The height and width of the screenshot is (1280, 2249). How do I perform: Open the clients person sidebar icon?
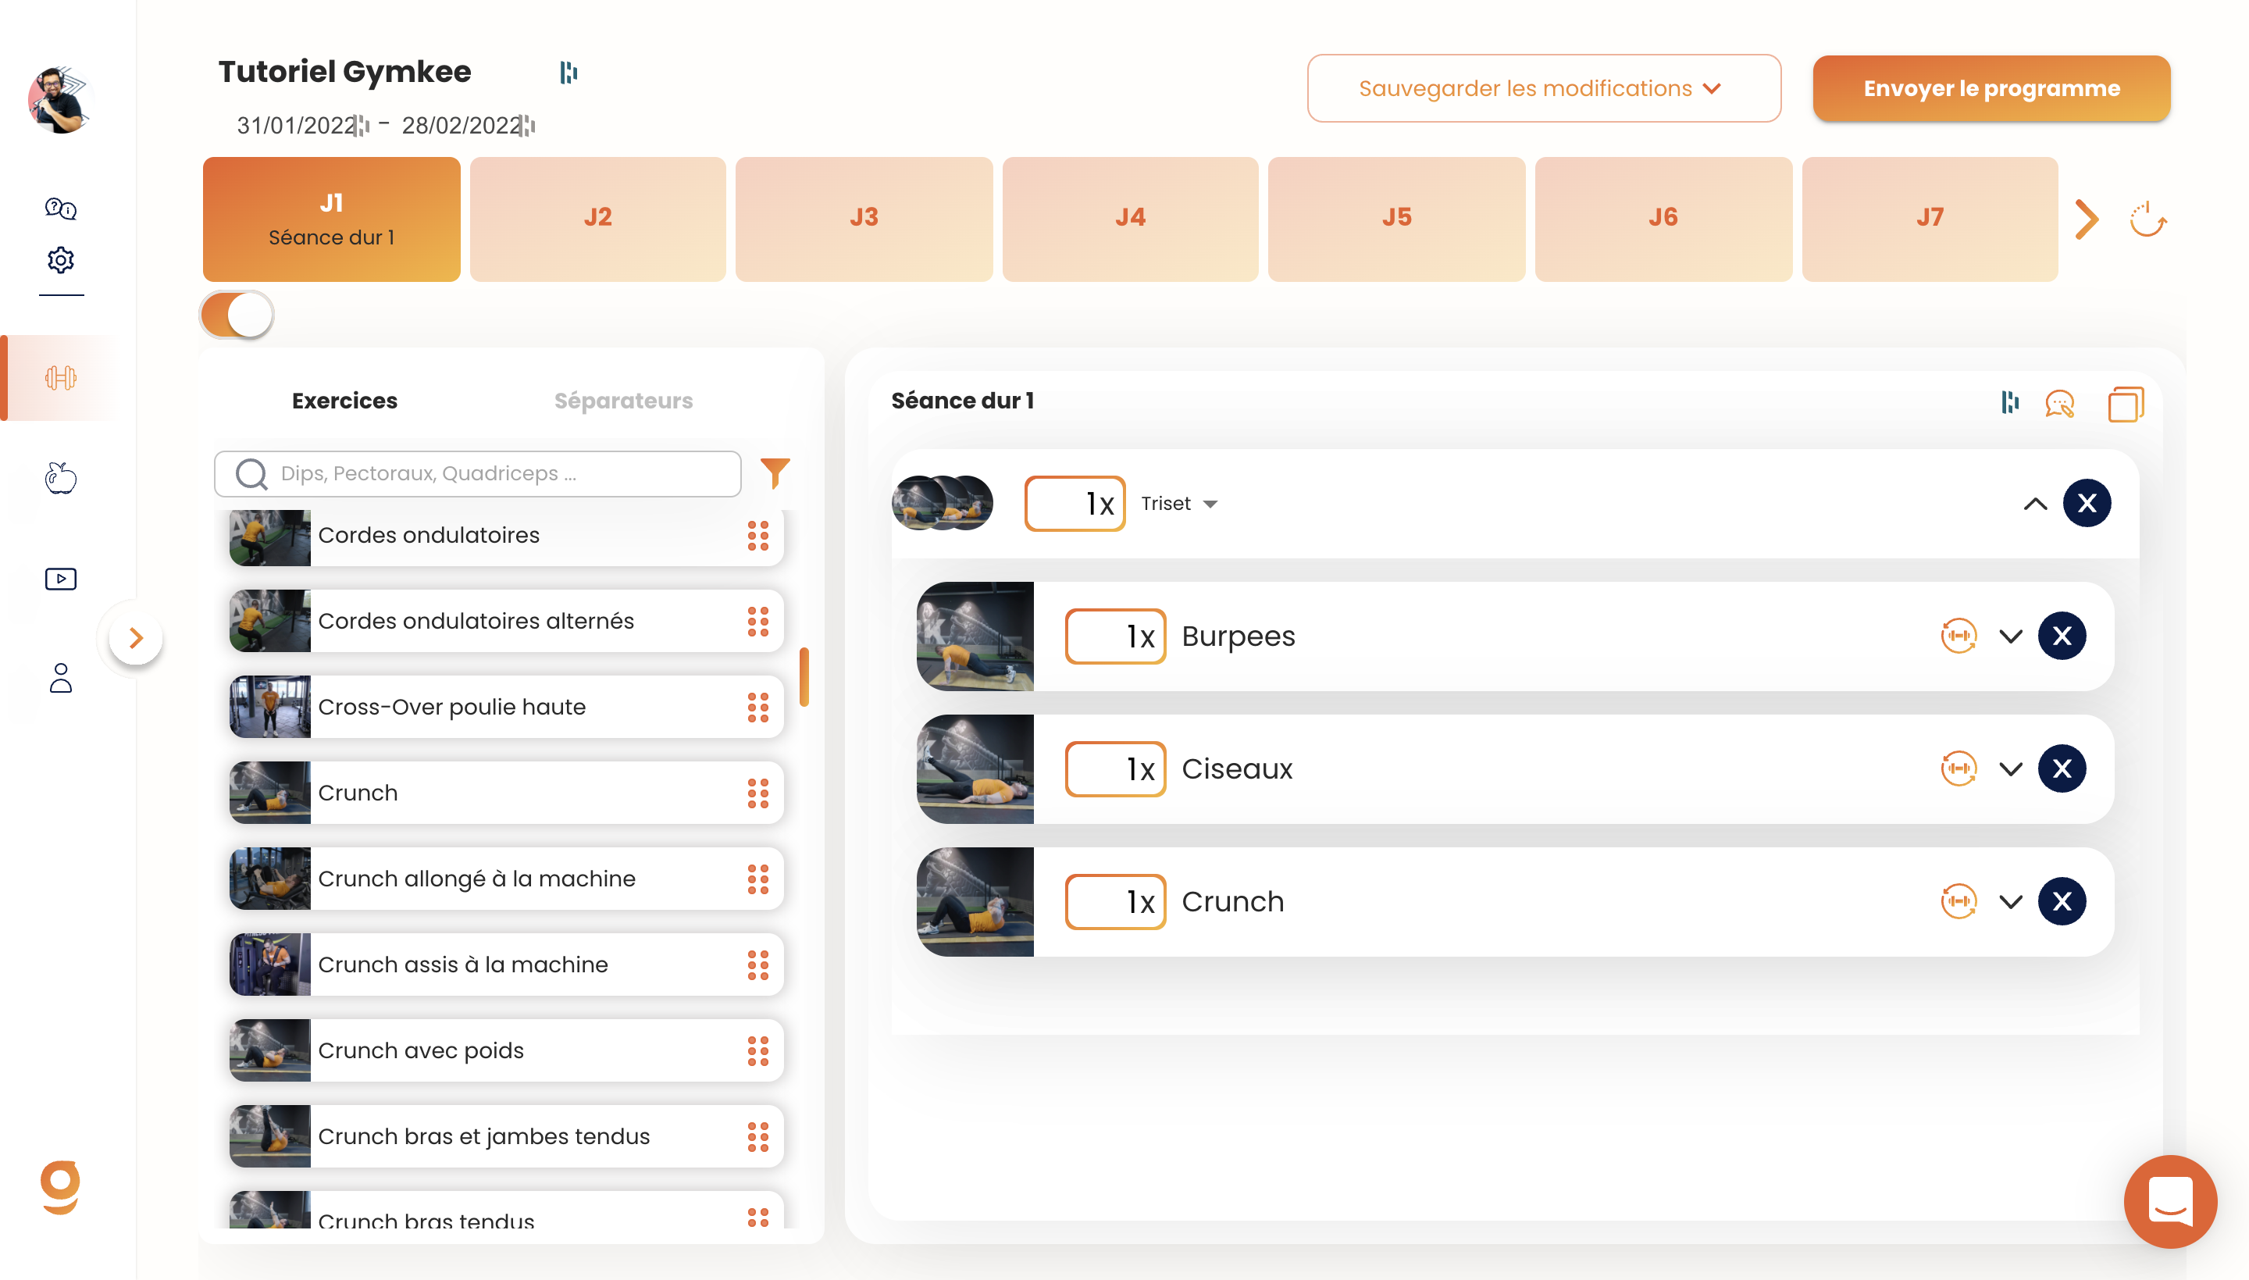tap(61, 678)
